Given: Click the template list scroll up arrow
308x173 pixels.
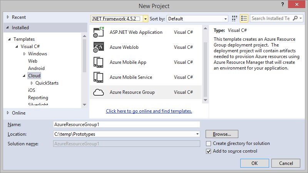Looking at the screenshot, I should [205, 28].
